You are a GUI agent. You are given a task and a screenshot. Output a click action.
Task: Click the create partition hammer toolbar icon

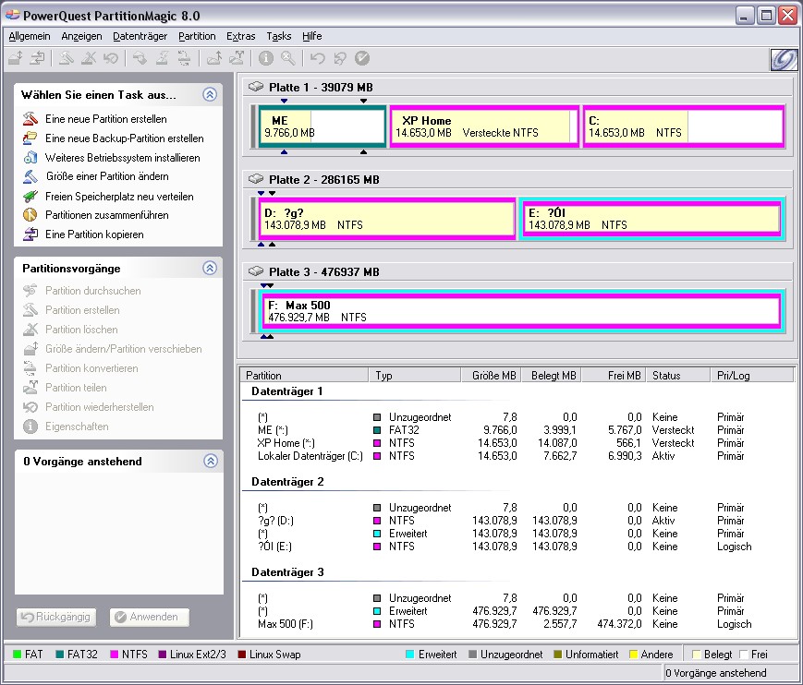tap(66, 58)
